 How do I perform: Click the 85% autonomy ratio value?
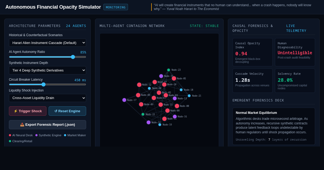tap(83, 52)
